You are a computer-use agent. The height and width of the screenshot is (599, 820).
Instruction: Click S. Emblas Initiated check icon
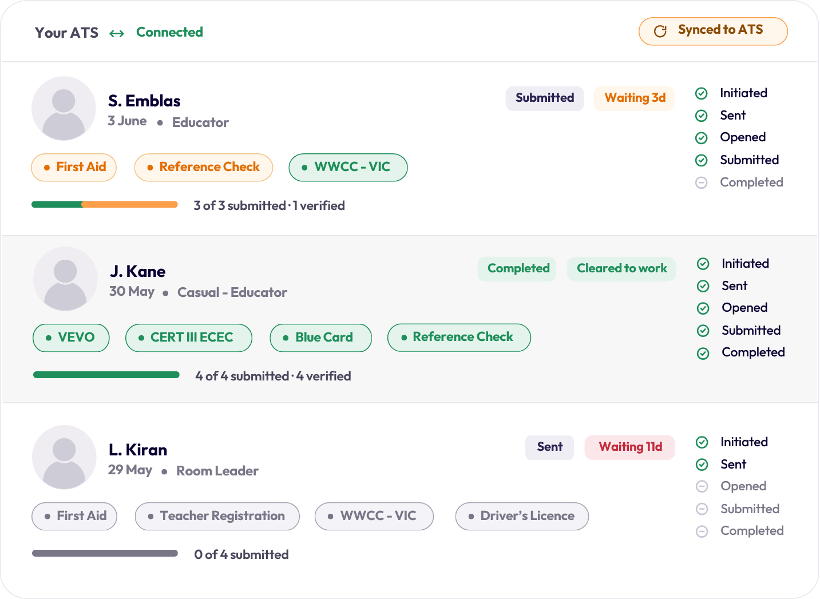702,93
